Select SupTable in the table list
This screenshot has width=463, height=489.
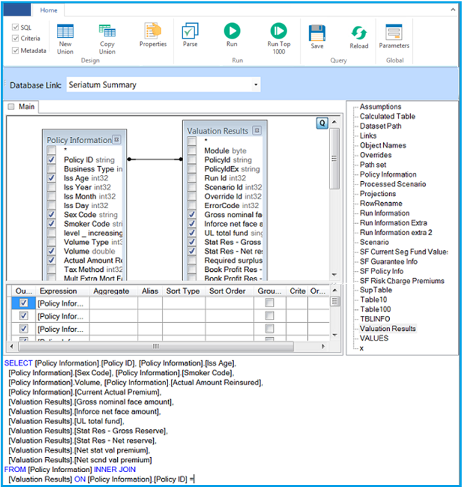[x=376, y=290]
